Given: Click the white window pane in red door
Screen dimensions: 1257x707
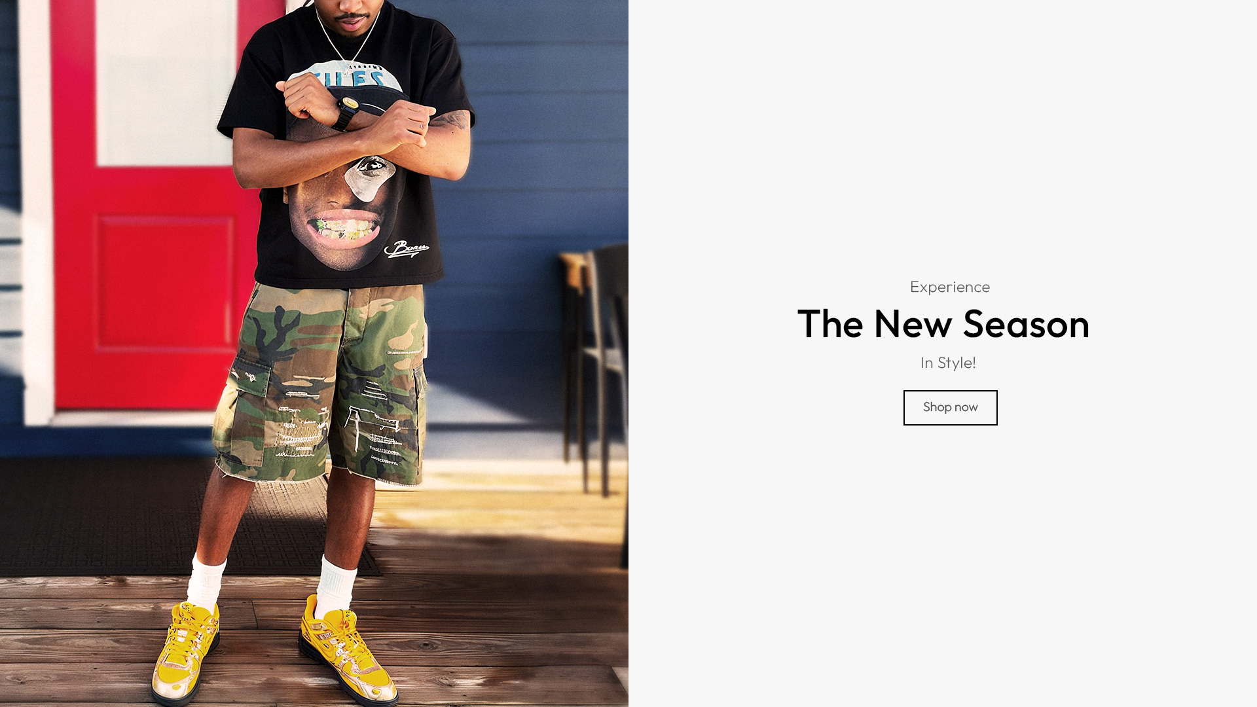Looking at the screenshot, I should coord(167,82).
